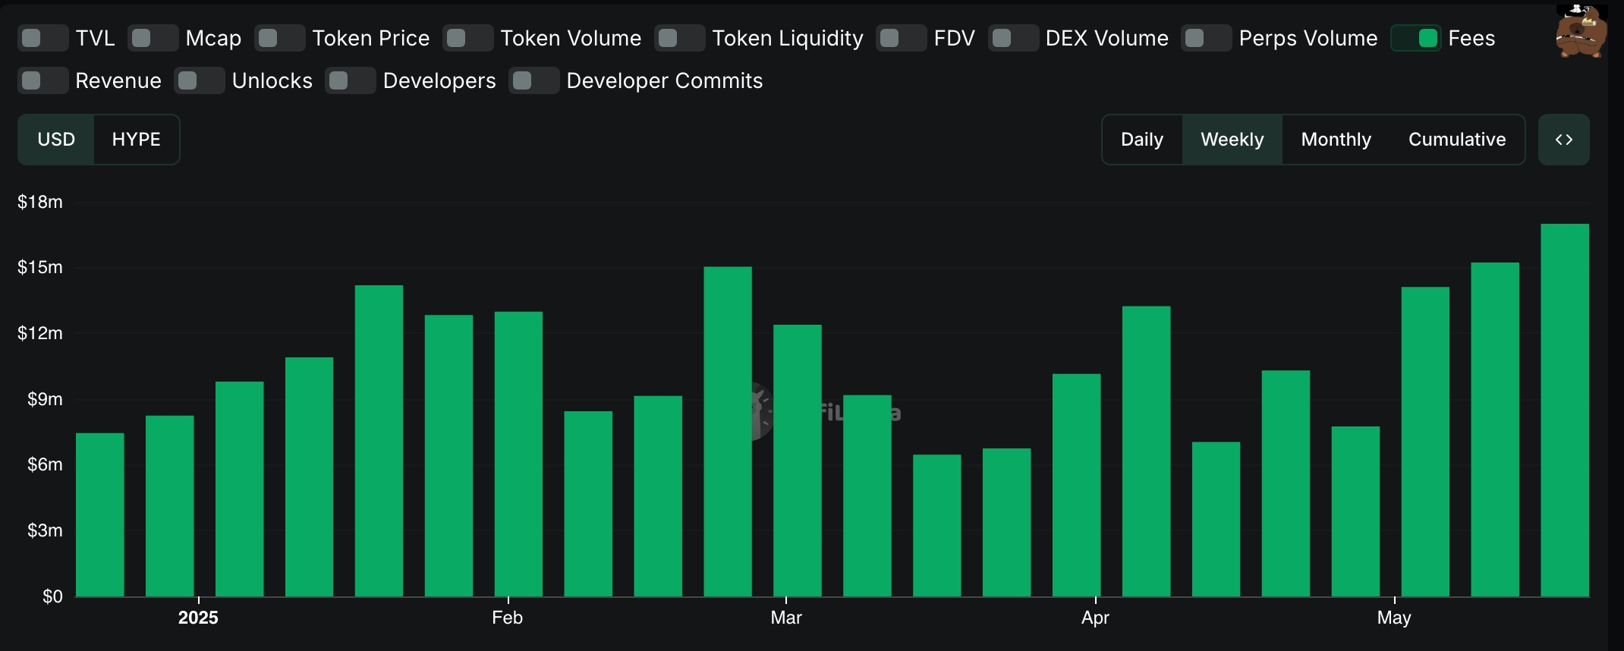This screenshot has width=1624, height=651.
Task: Turn off the Fees toggle
Action: tap(1416, 38)
